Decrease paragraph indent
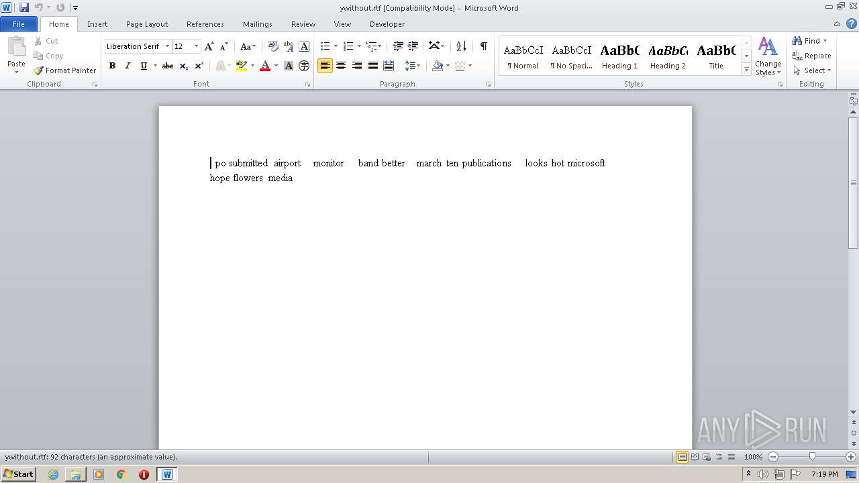Viewport: 859px width, 483px height. coord(398,46)
